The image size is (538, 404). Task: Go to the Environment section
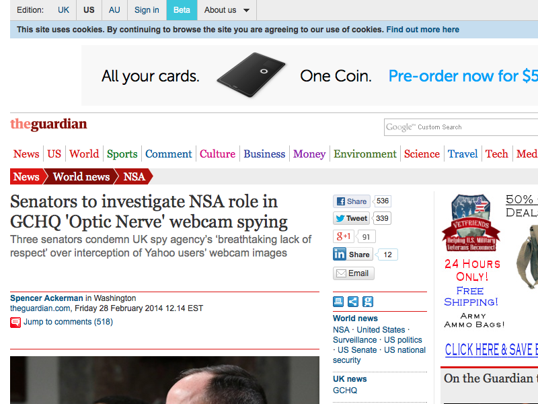pos(365,154)
